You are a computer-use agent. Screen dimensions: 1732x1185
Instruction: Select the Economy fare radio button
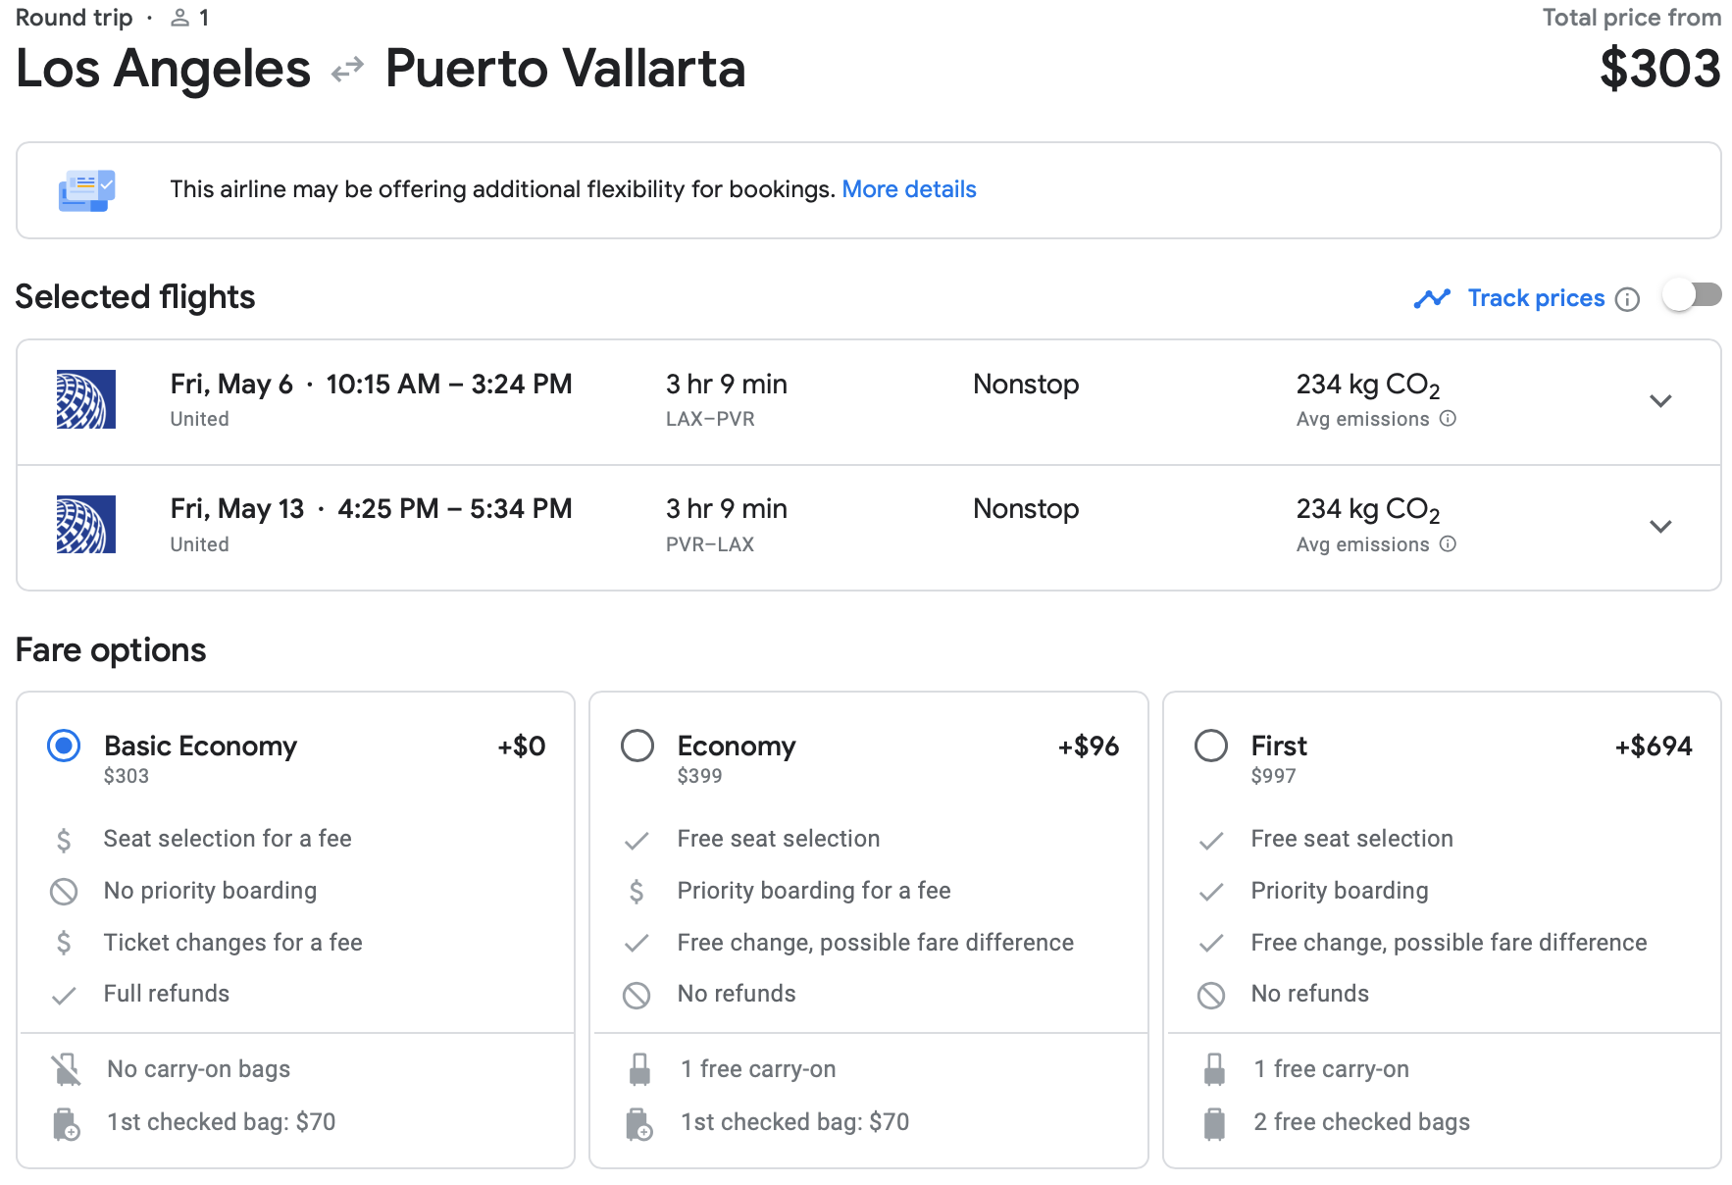click(637, 747)
